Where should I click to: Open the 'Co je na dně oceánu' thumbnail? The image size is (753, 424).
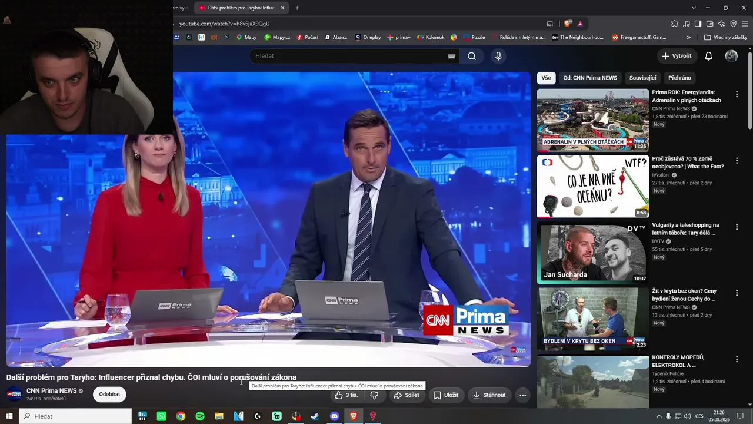[593, 186]
